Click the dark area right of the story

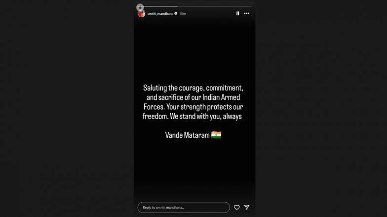[321, 108]
